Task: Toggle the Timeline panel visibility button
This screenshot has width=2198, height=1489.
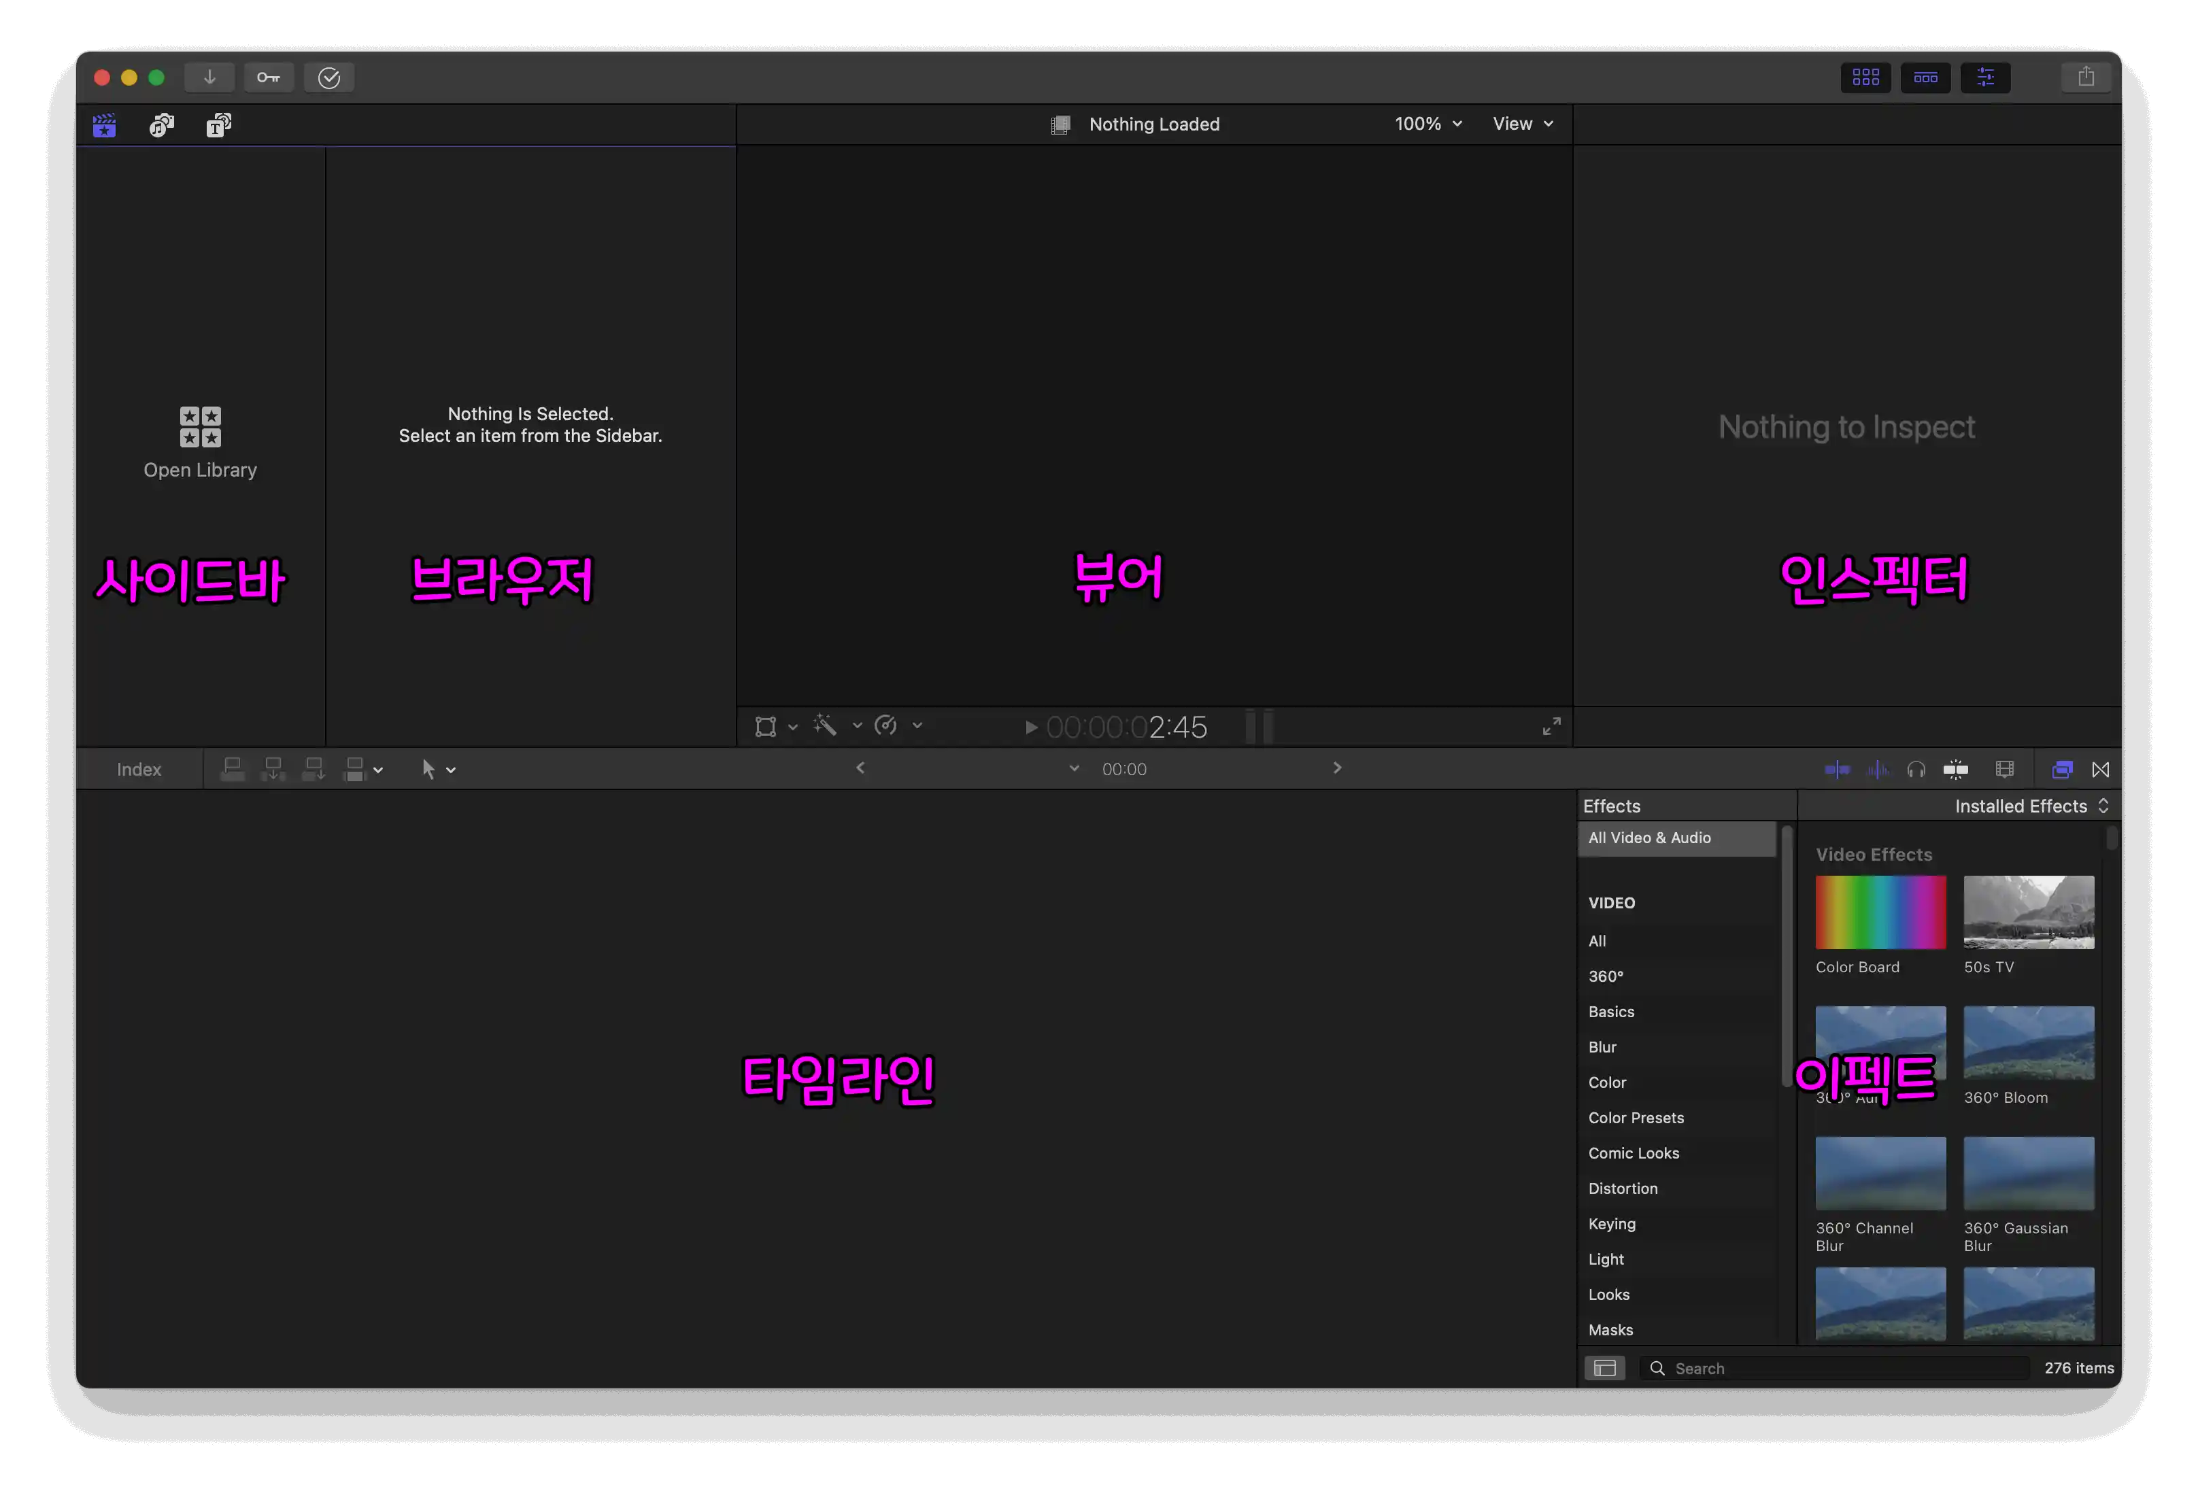Action: 1925,78
